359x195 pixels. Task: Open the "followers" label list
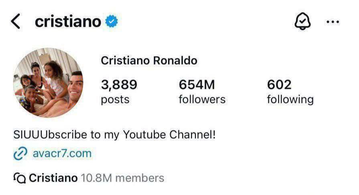point(202,99)
